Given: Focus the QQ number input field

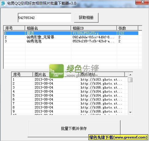Looking at the screenshot, I should 44,18.
